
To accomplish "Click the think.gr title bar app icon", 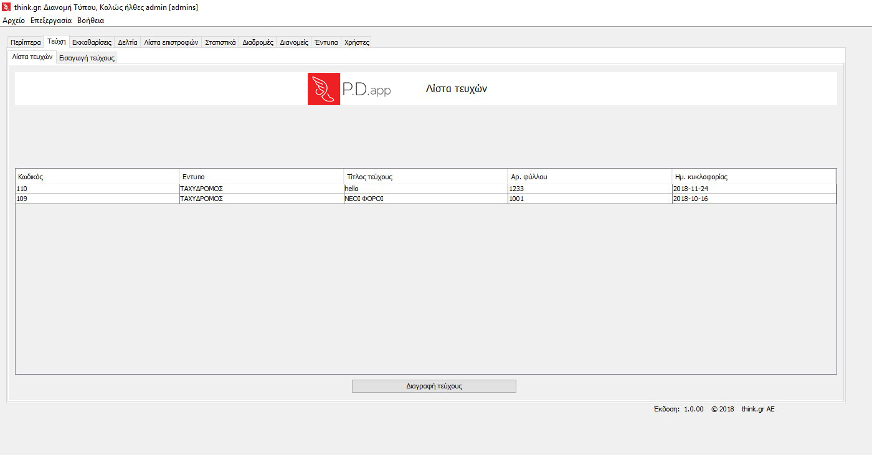I will (x=7, y=7).
